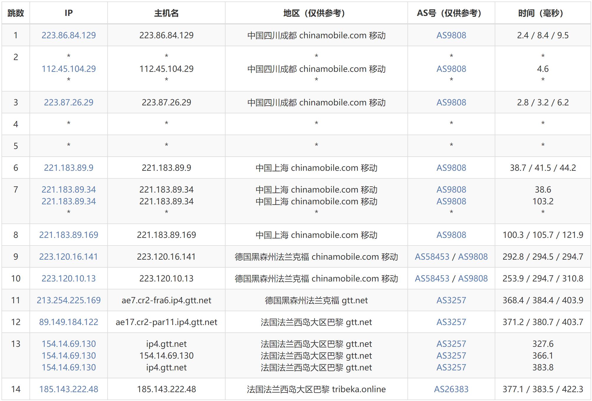
Task: Click AS9808 link in hop 1 row
Action: [451, 35]
